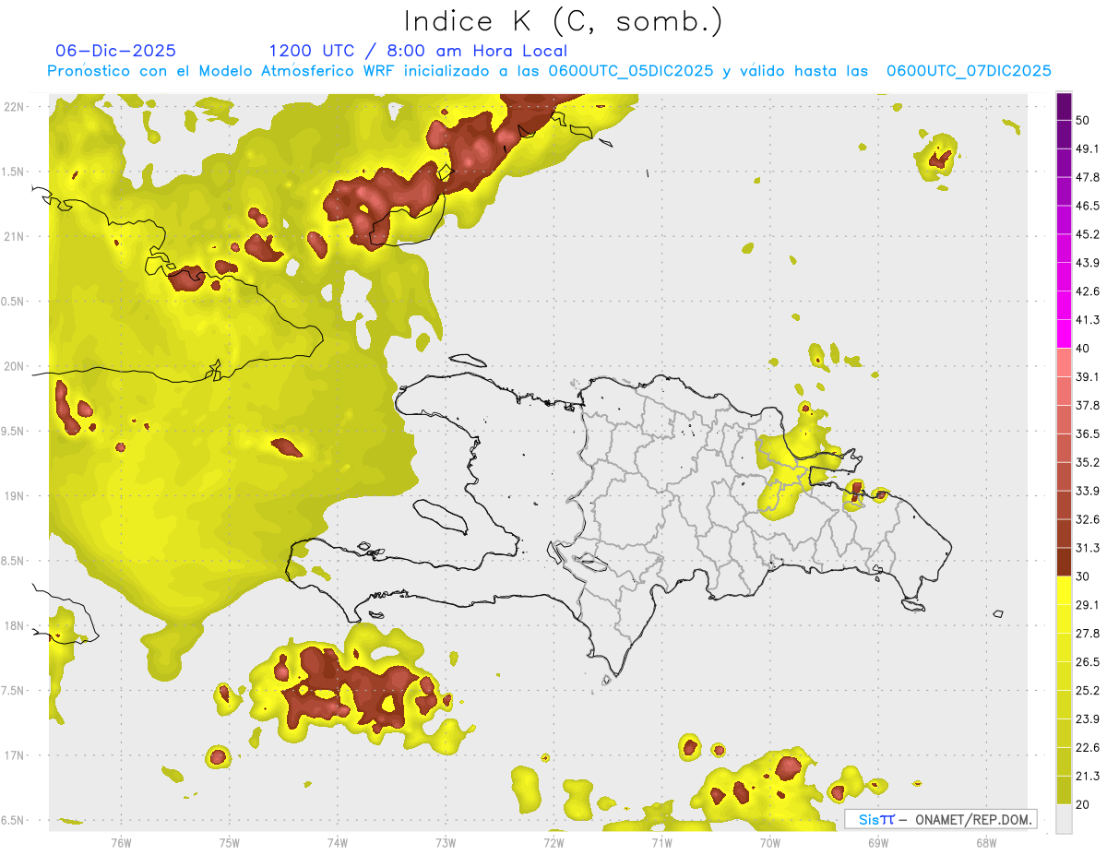Click the colorbar value 46.5
Viewport: 1107px width, 855px height.
point(1088,206)
